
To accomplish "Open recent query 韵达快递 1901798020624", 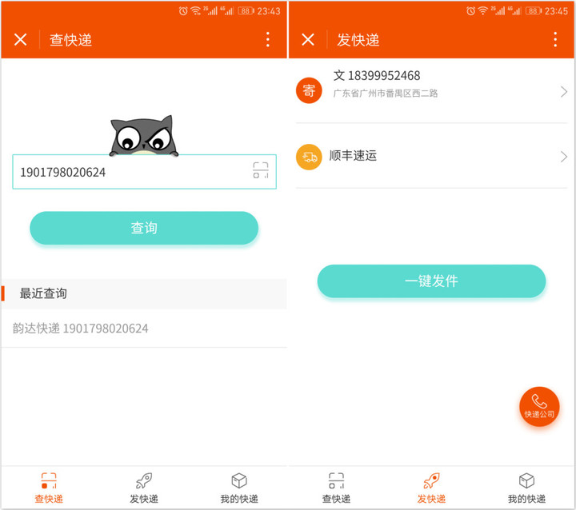I will (x=144, y=329).
